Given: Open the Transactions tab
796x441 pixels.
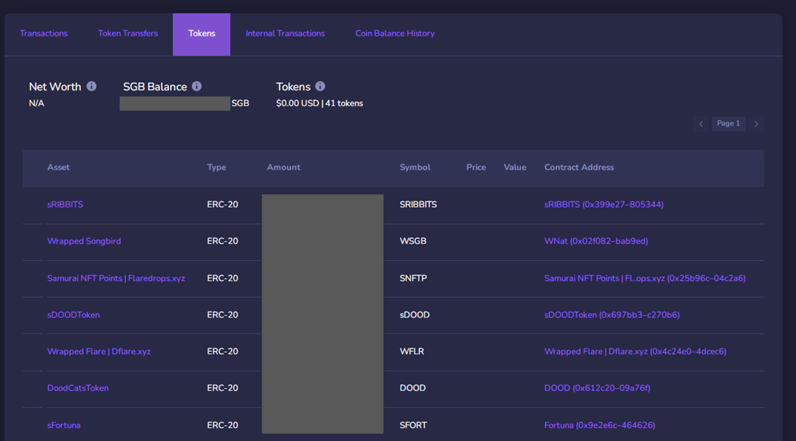Looking at the screenshot, I should click(44, 33).
